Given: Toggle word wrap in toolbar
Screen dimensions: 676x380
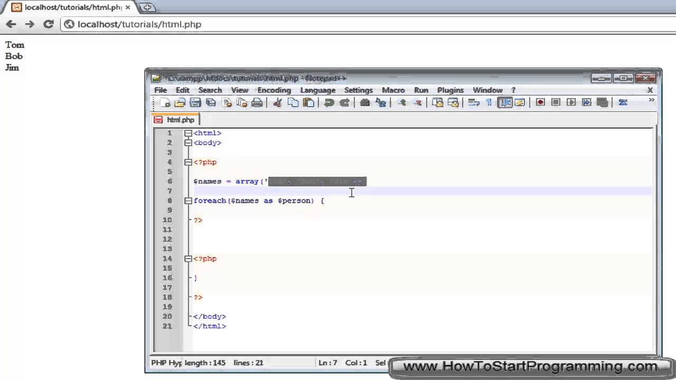Looking at the screenshot, I should click(474, 102).
